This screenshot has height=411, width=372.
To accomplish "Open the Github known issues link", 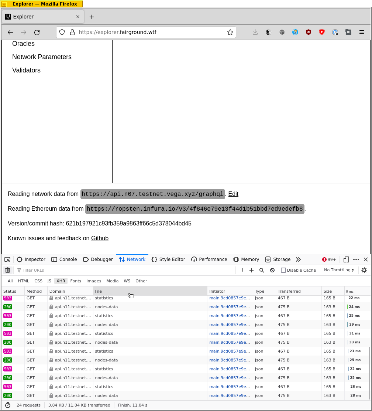I will tap(100, 238).
